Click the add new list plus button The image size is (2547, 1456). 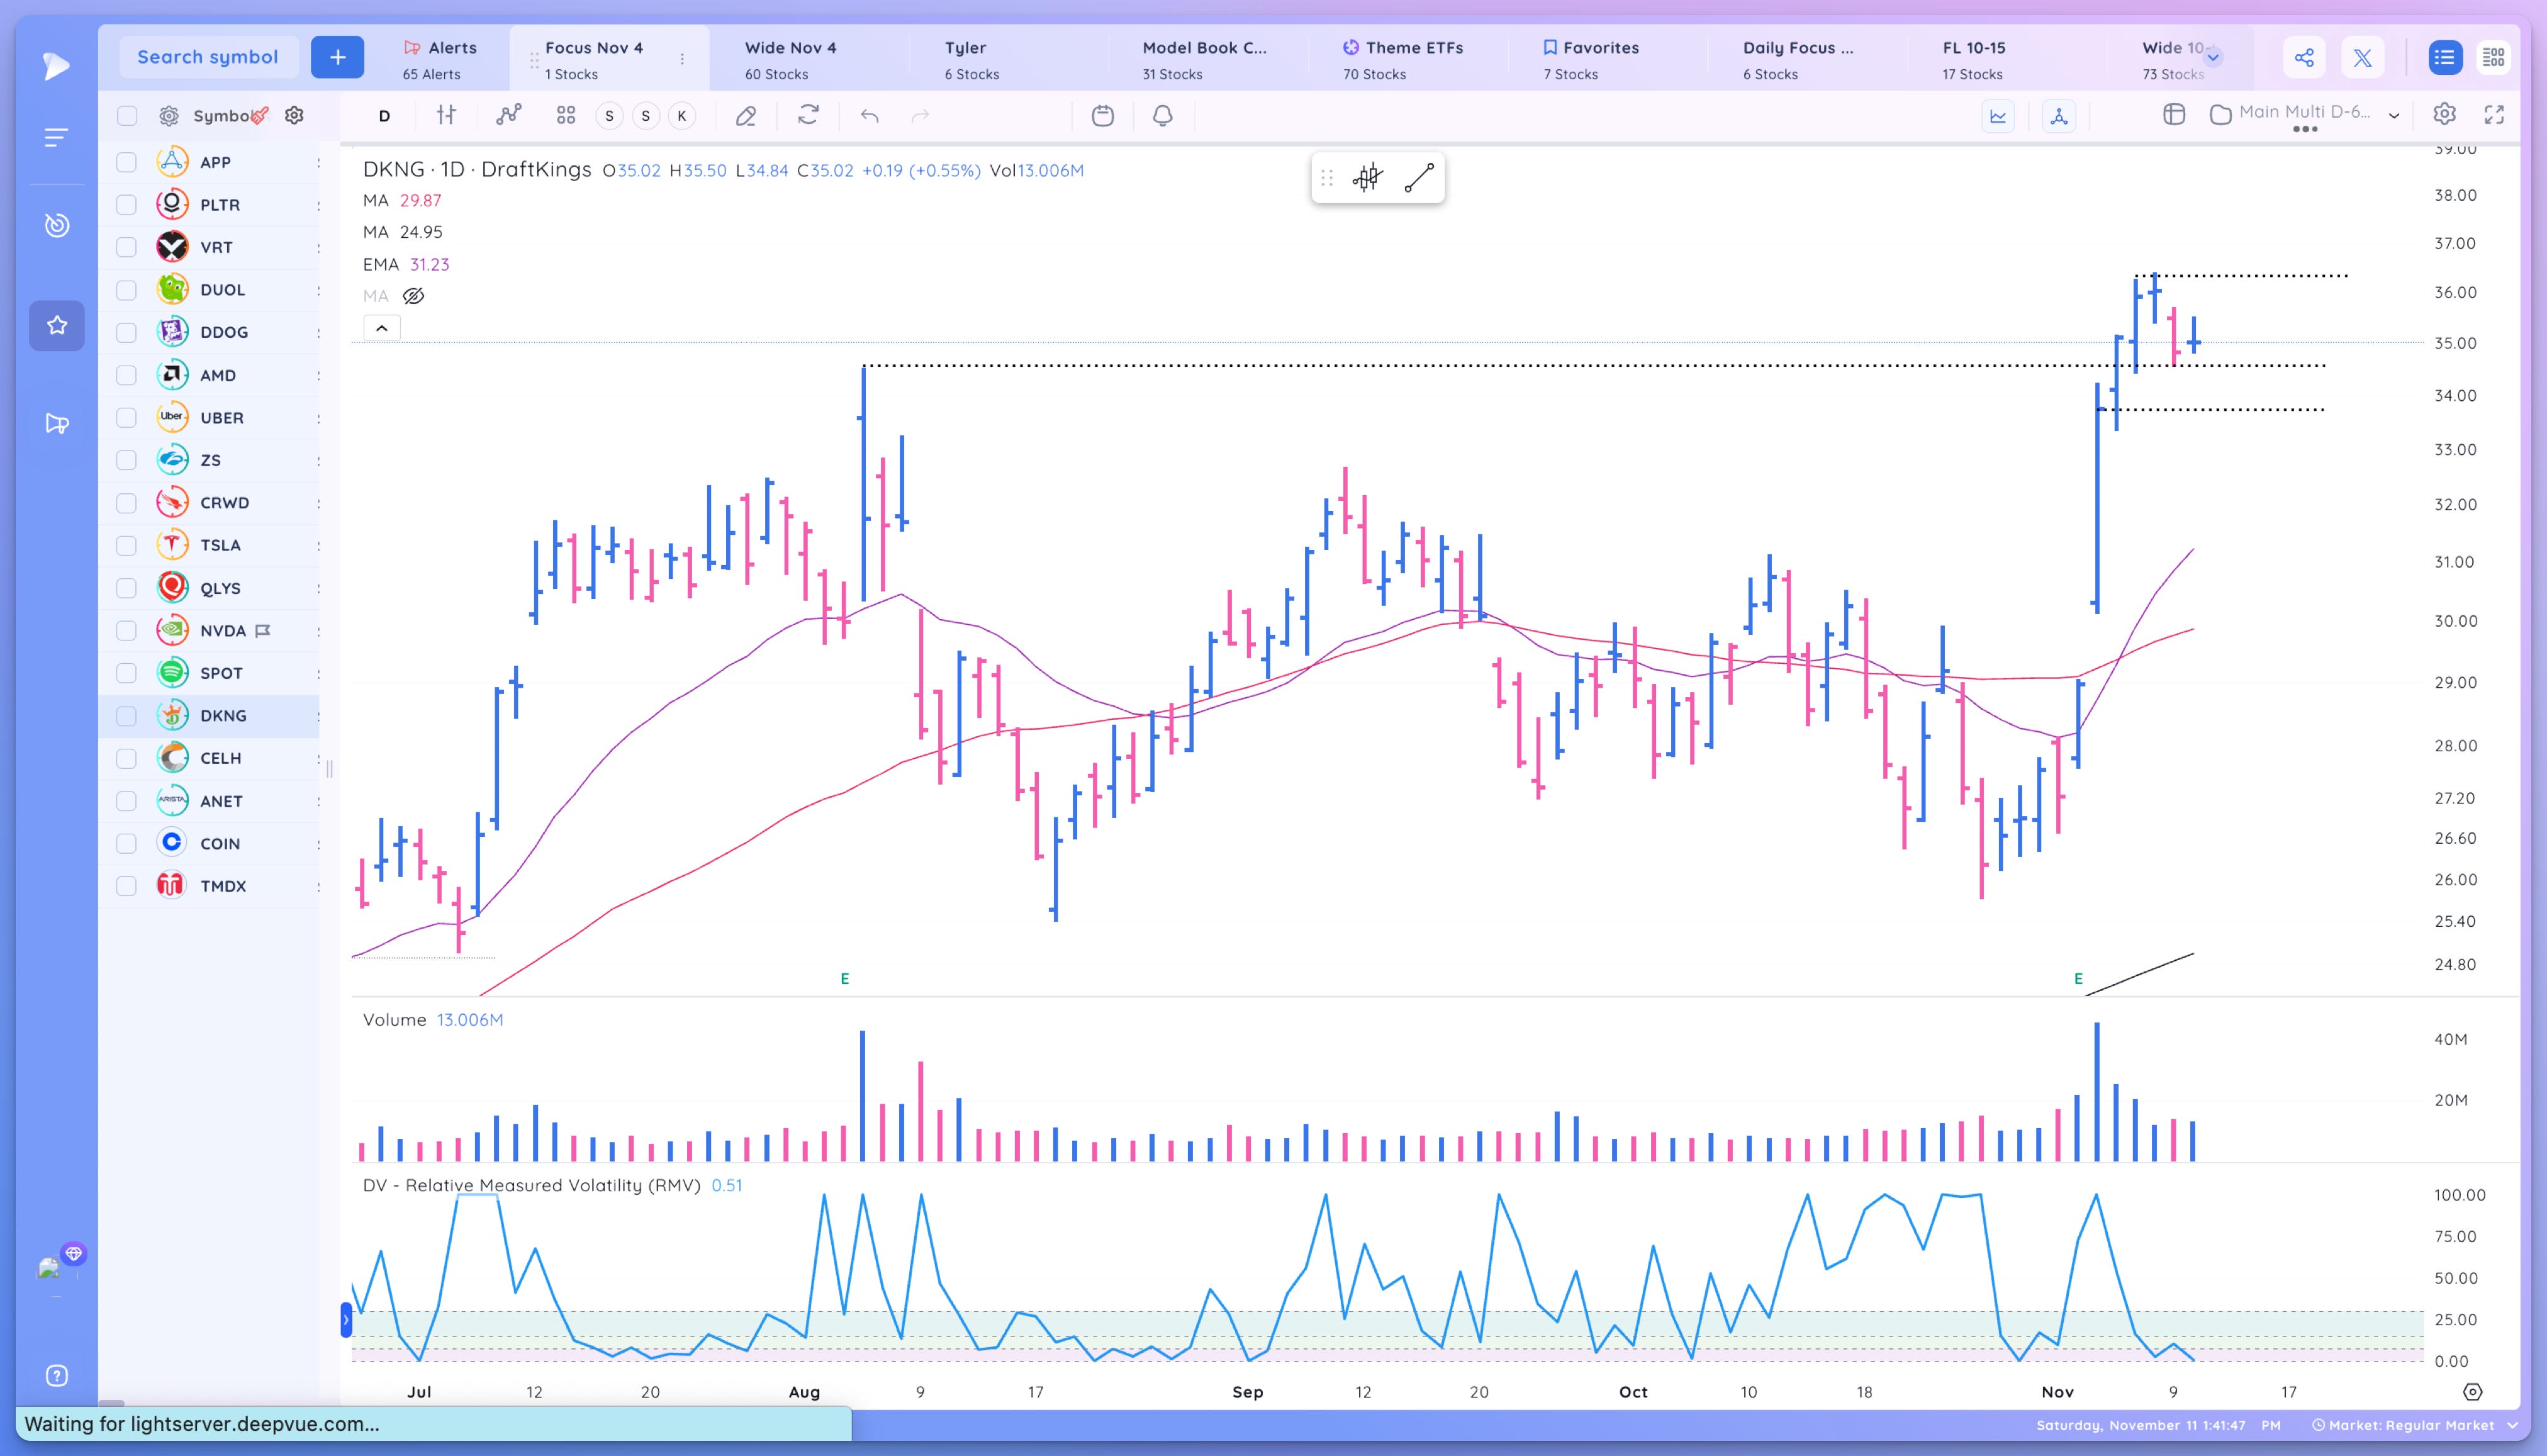[337, 57]
